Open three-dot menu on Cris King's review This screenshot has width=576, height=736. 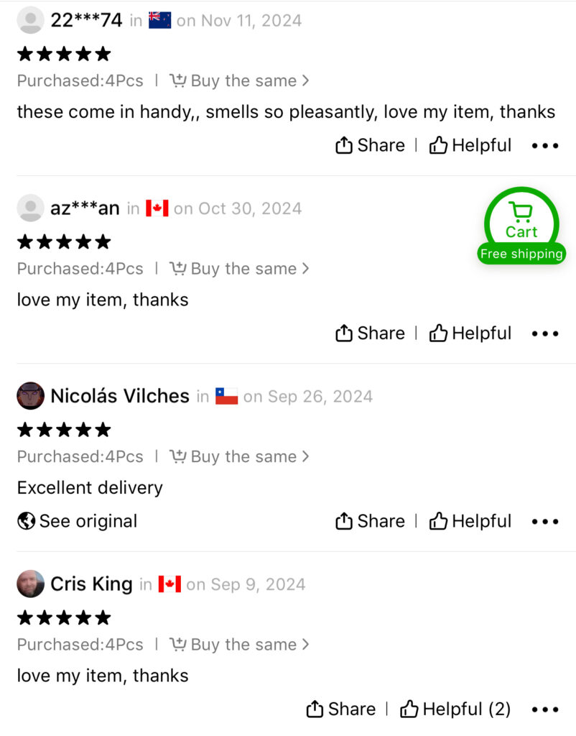coord(545,709)
